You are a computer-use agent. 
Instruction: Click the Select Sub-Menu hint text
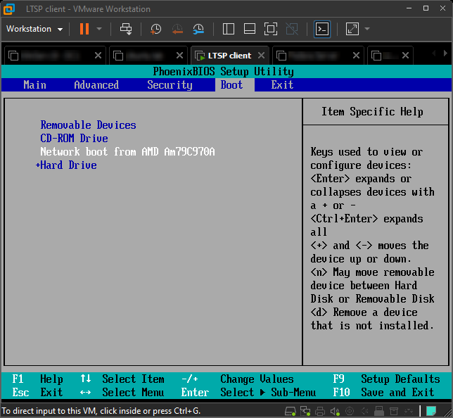tap(268, 392)
